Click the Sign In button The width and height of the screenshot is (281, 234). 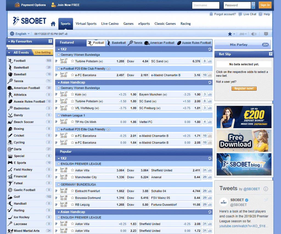(x=265, y=5)
